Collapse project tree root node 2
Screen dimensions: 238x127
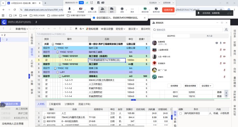(x=2, y=35)
